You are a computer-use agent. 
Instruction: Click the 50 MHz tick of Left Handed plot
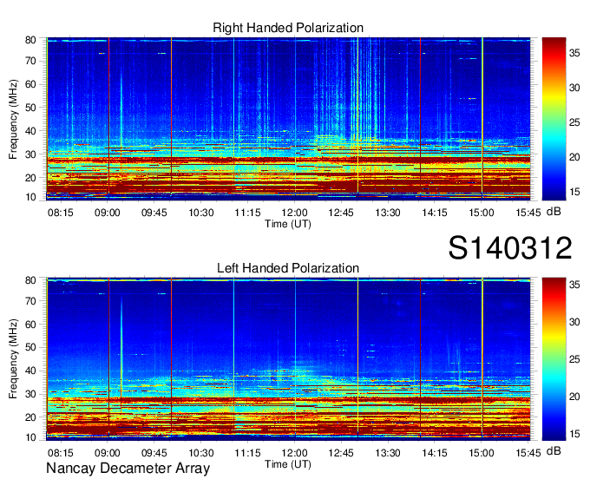pos(30,348)
